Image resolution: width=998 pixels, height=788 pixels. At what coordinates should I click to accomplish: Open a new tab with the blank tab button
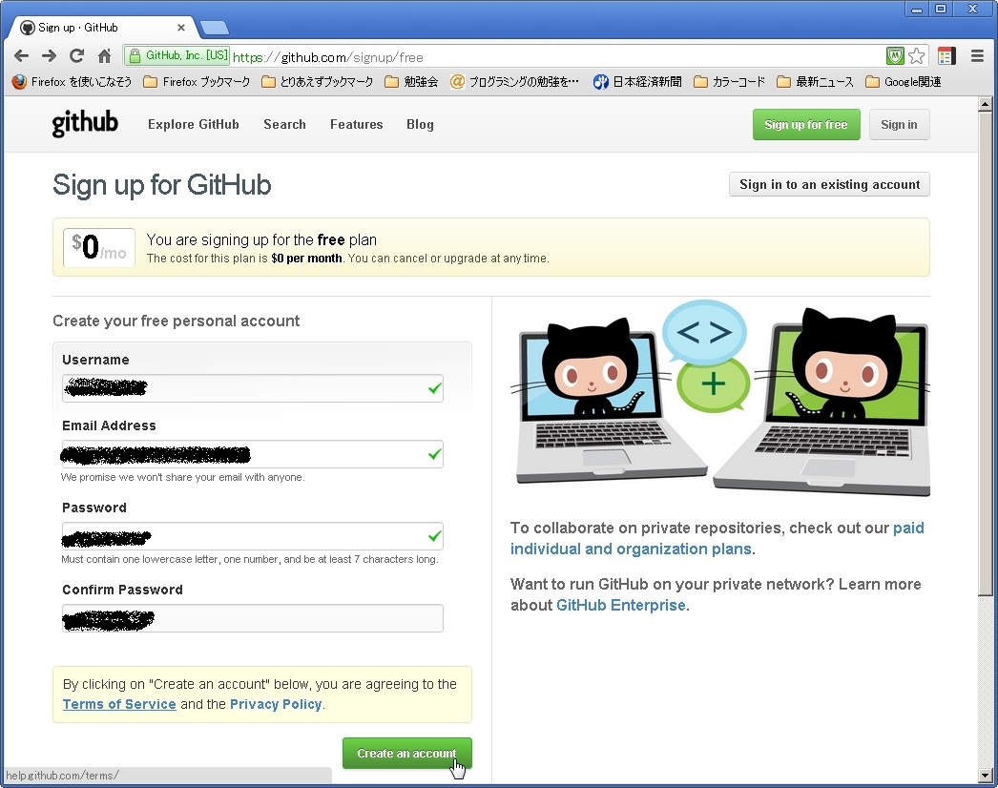tap(215, 28)
